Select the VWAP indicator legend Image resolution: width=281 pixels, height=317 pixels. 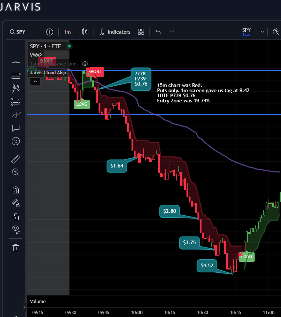click(36, 55)
